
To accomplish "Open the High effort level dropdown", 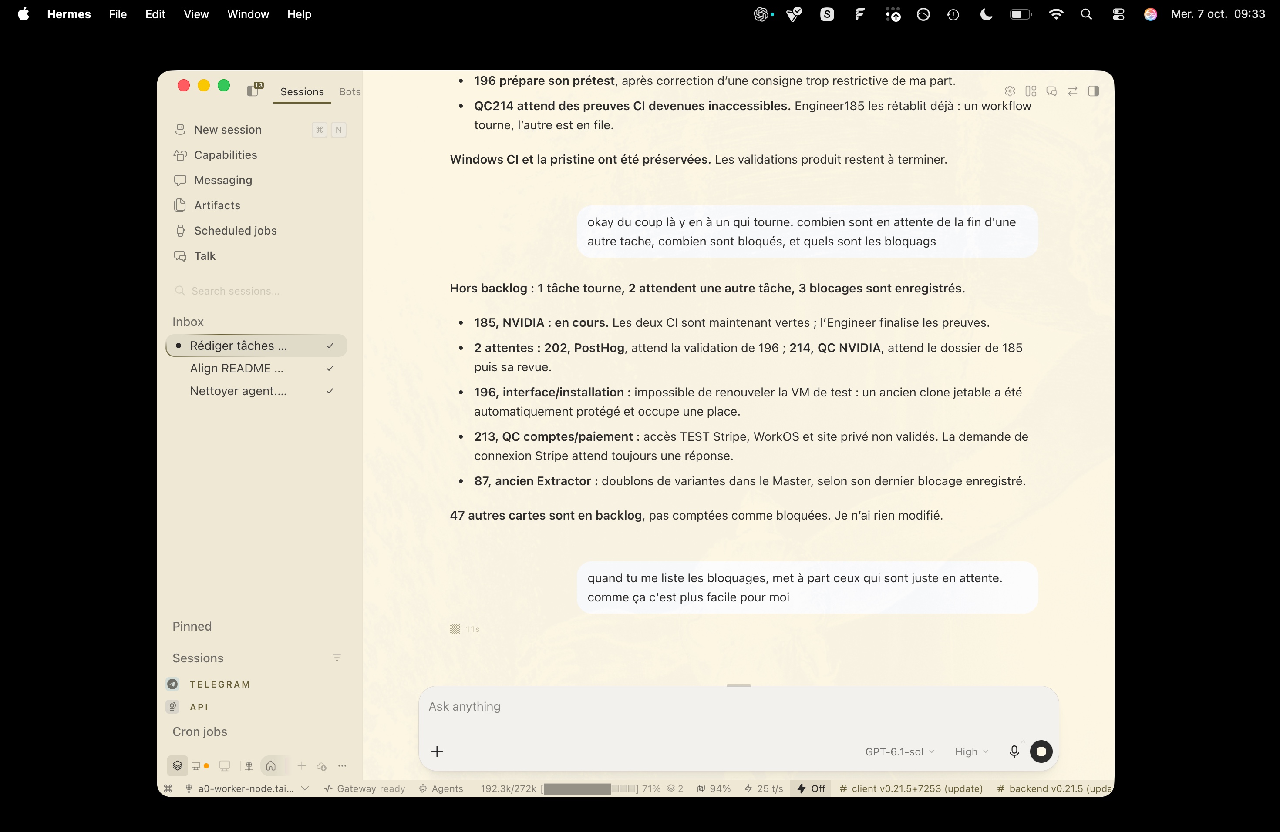I will [971, 751].
